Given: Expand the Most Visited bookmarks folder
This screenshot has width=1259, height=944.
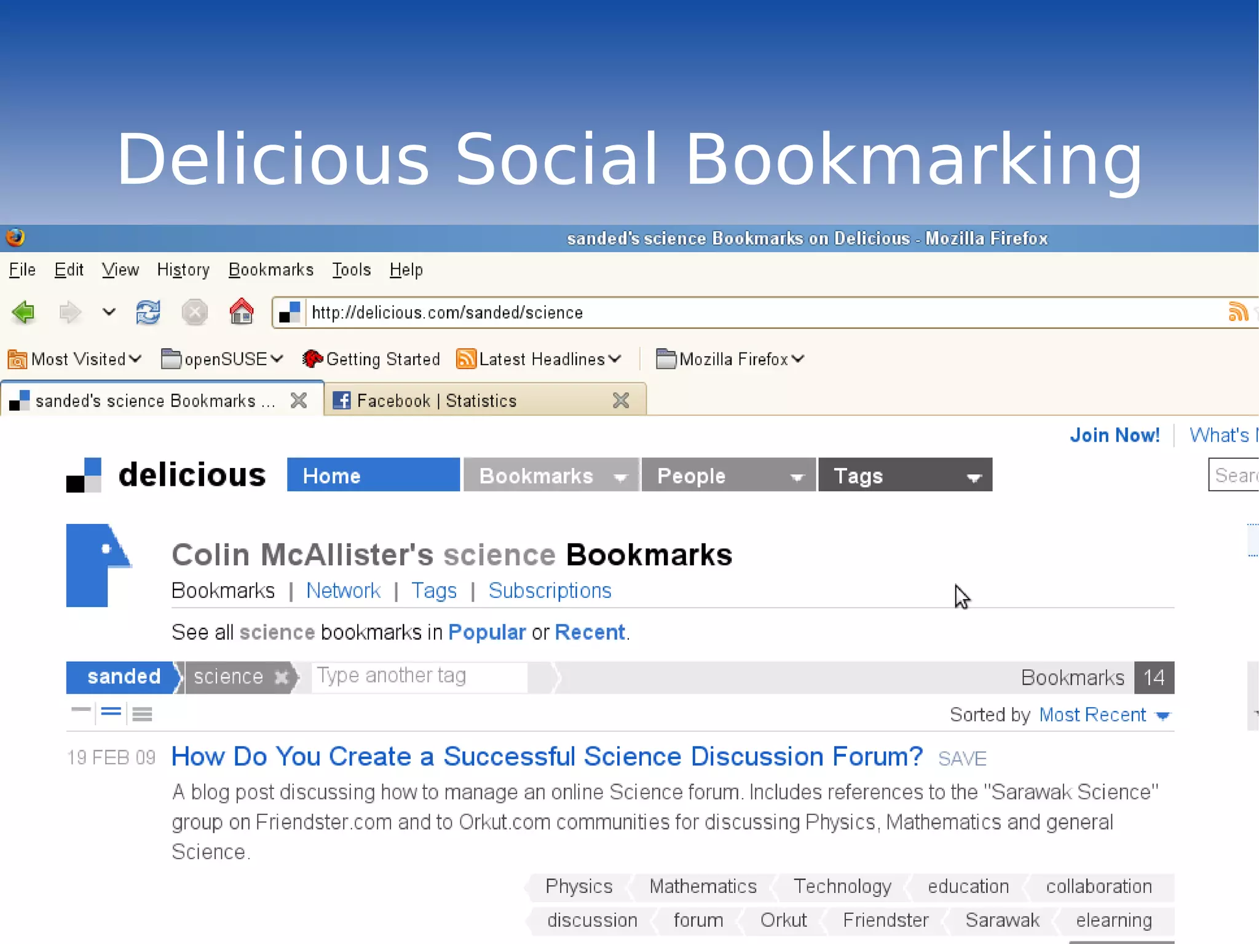Looking at the screenshot, I should (x=75, y=359).
